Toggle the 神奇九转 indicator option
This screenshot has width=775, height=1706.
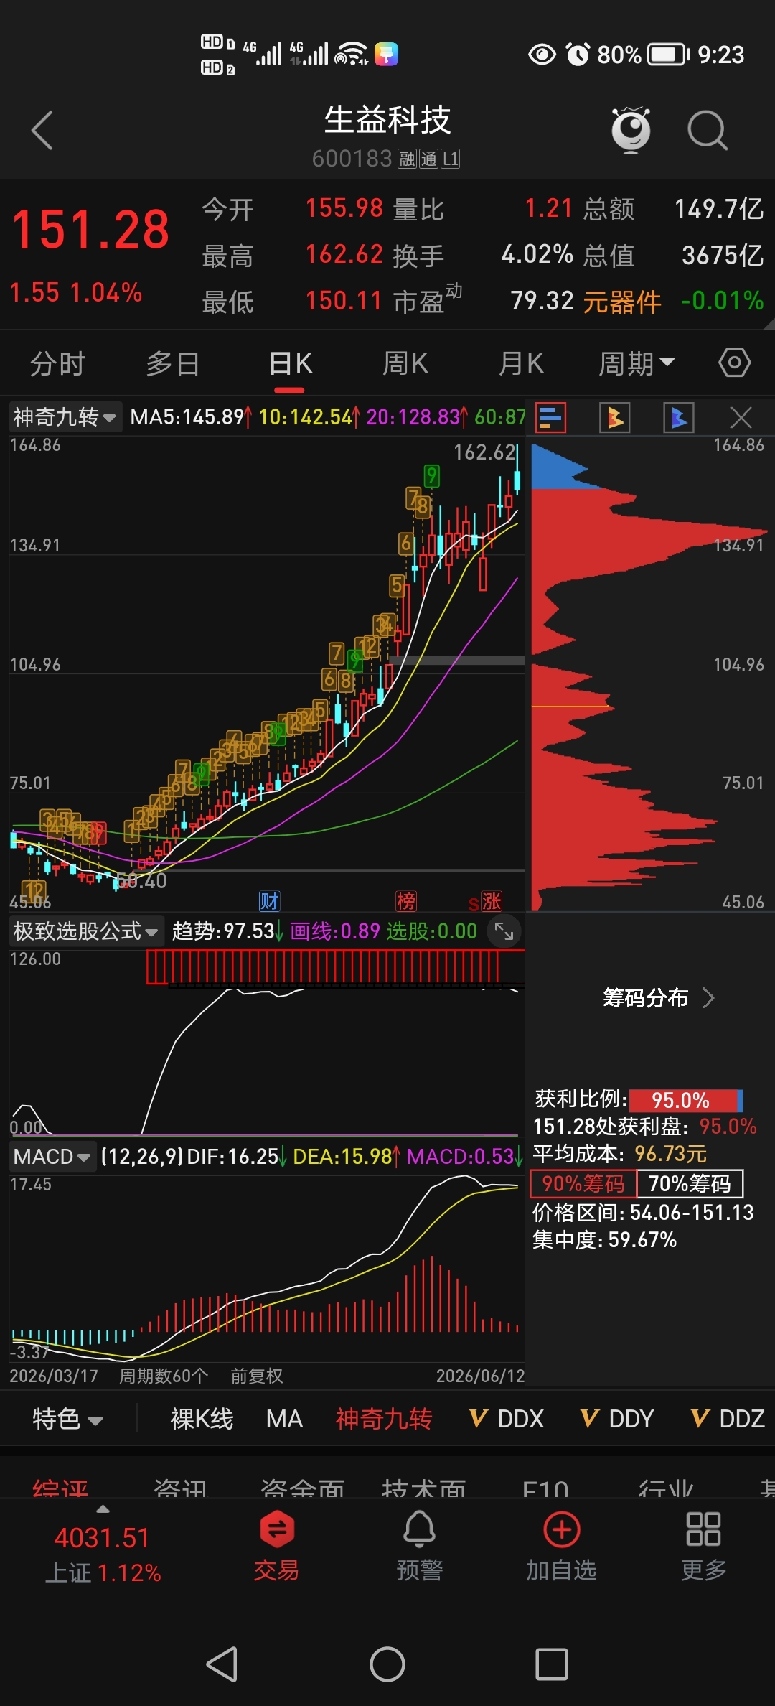point(384,1419)
